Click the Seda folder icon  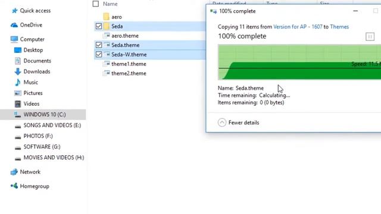(106, 26)
